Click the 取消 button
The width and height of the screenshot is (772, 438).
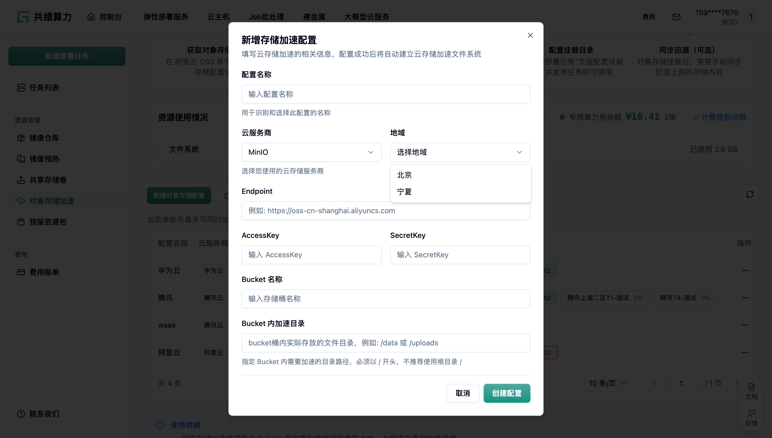463,393
